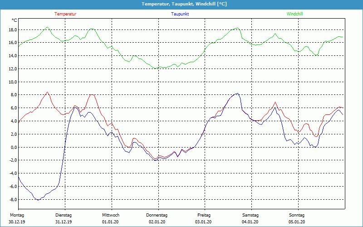Click the green Windchill legend label

(x=294, y=14)
